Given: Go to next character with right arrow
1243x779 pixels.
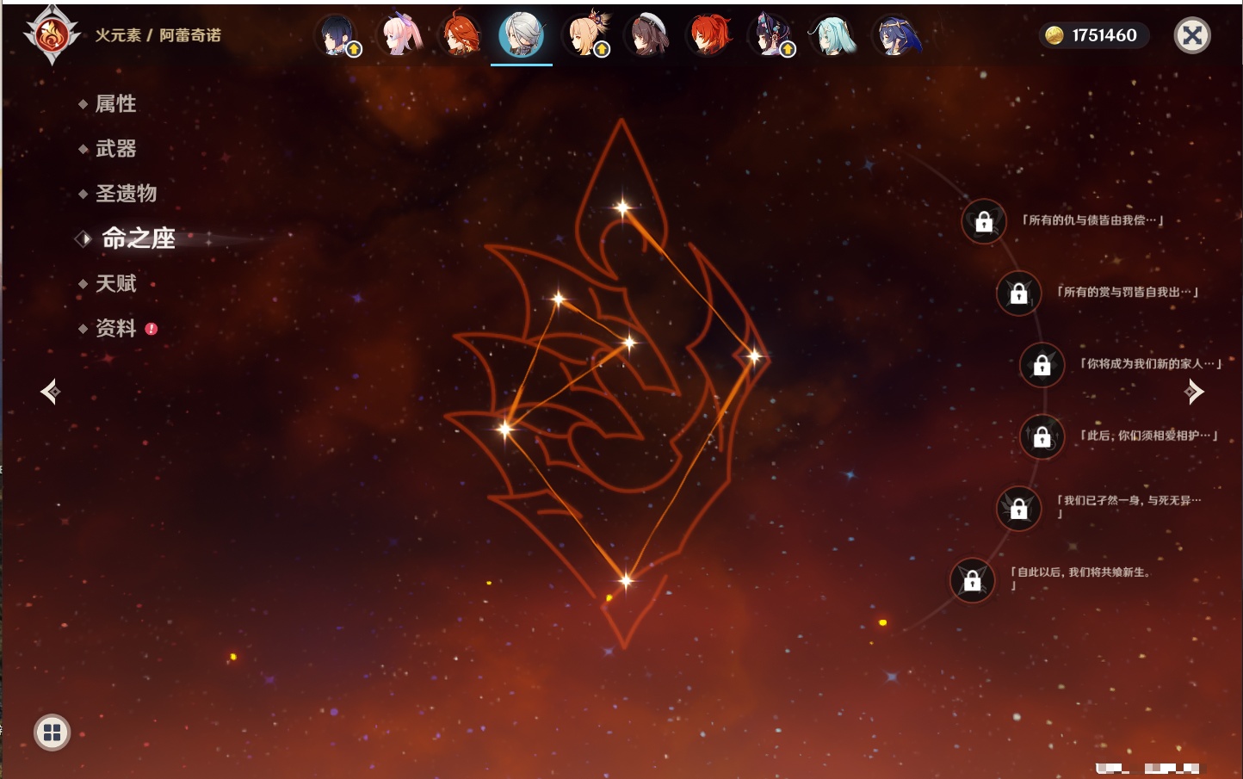Looking at the screenshot, I should point(1194,392).
